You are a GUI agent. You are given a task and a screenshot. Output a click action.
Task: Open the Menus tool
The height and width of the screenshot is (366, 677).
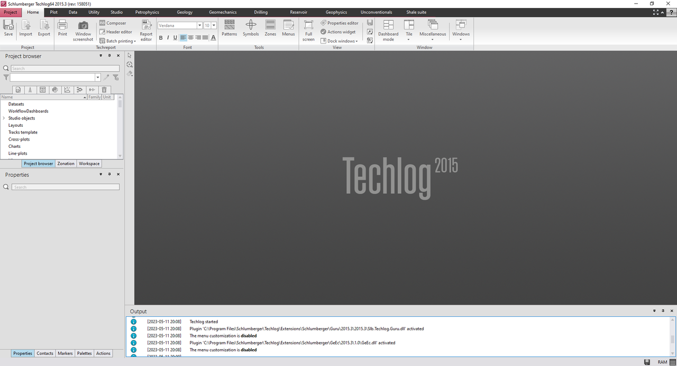pos(288,28)
